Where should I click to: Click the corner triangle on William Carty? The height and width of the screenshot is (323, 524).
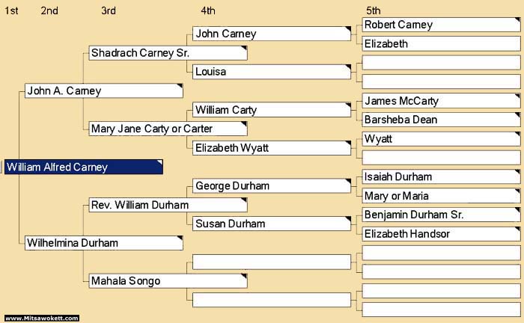coord(348,105)
